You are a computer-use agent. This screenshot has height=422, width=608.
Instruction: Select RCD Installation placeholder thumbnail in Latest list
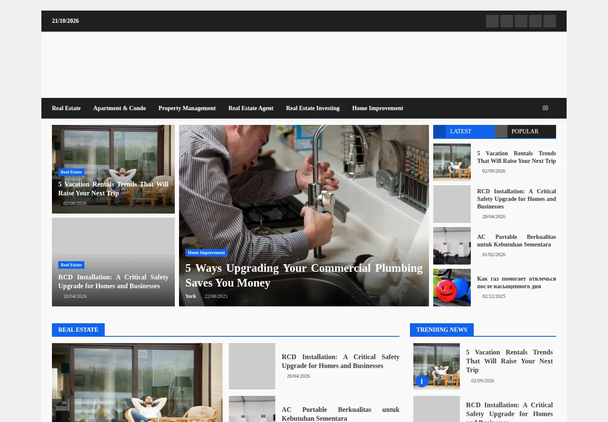point(452,204)
